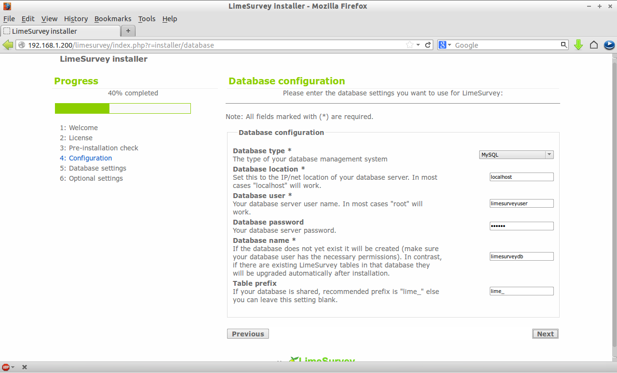Viewport: 617px width, 373px height.
Task: Open the Edit menu
Action: click(28, 19)
